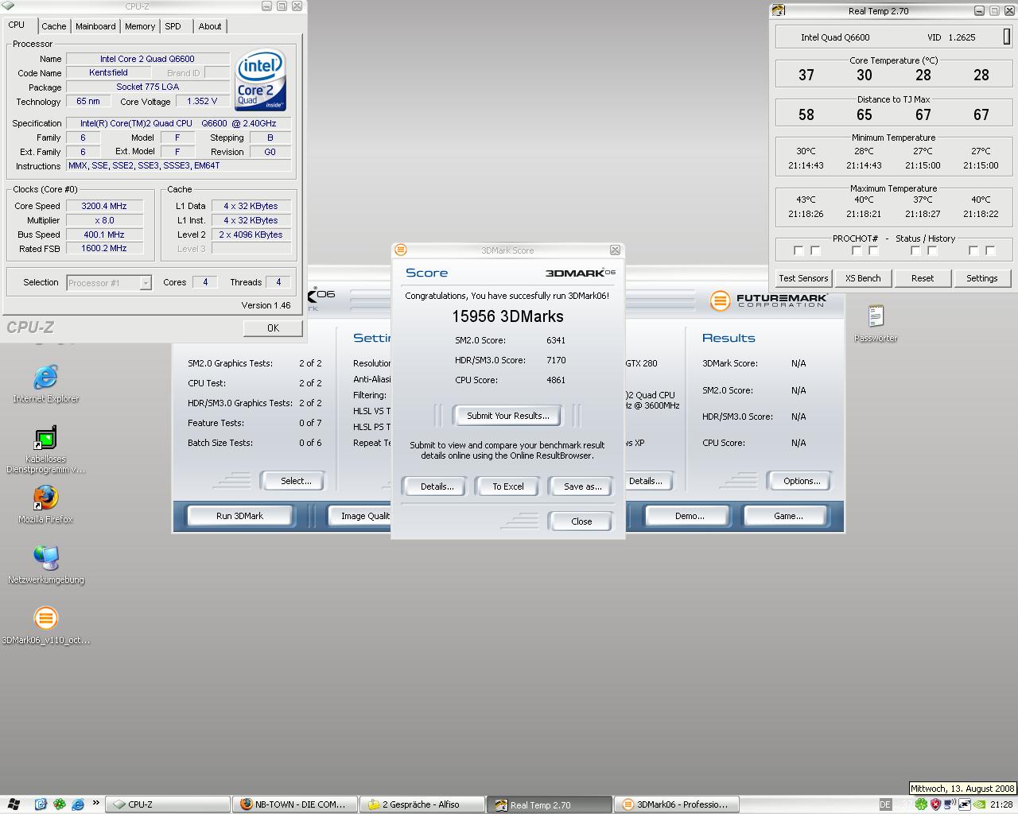This screenshot has height=814, width=1018.
Task: Tick the core 2 PROCHOT history checkbox
Action: point(873,250)
